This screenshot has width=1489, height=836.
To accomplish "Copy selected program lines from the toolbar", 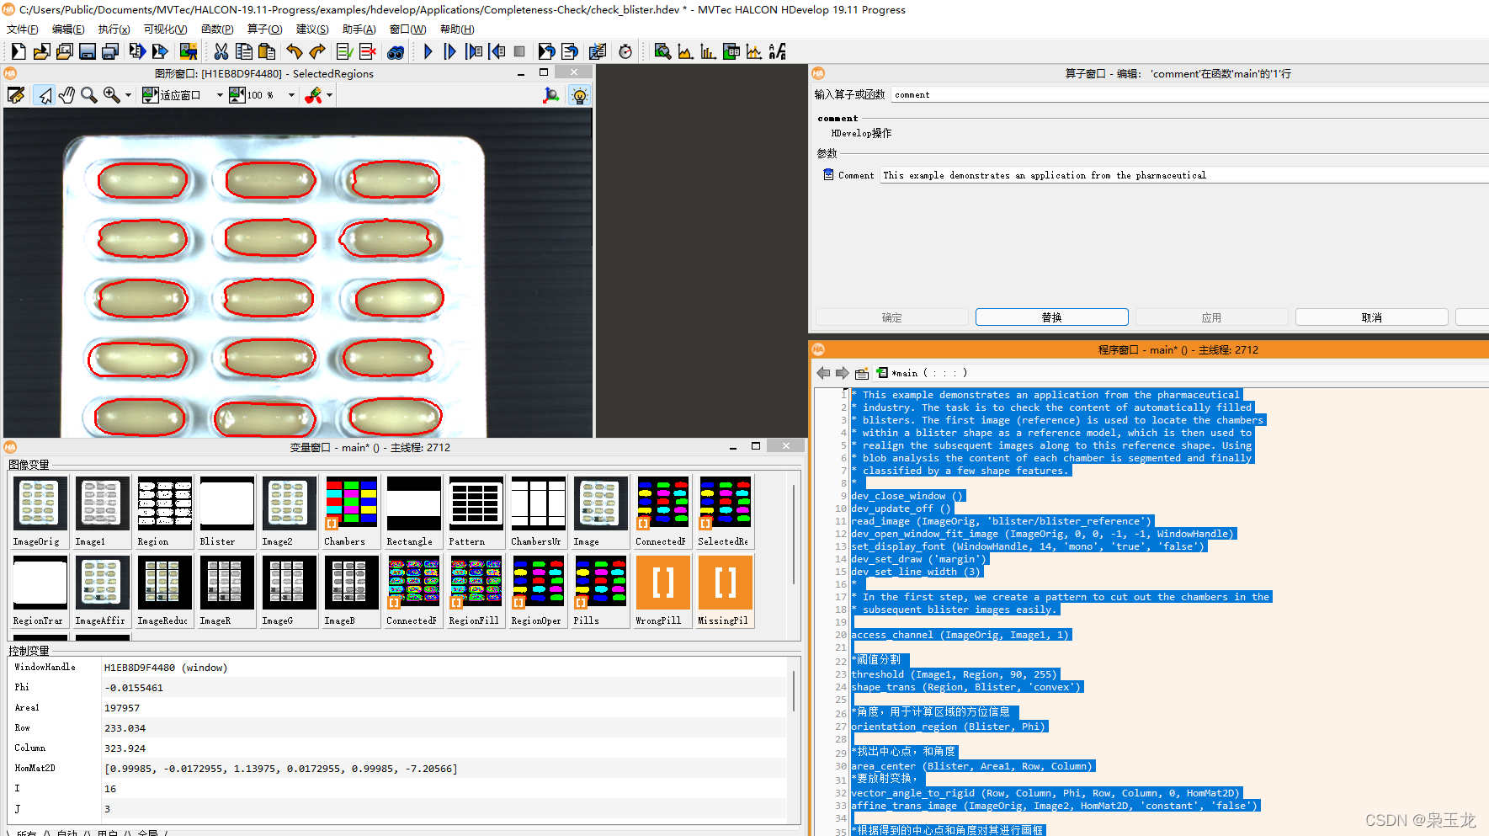I will [244, 51].
